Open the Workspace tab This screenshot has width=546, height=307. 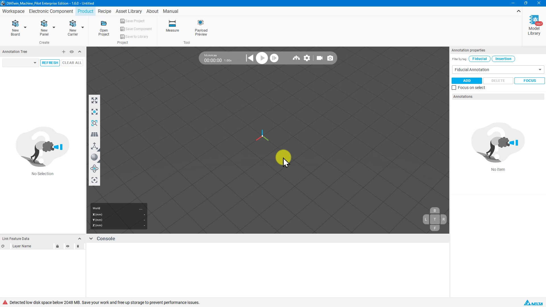click(x=13, y=11)
